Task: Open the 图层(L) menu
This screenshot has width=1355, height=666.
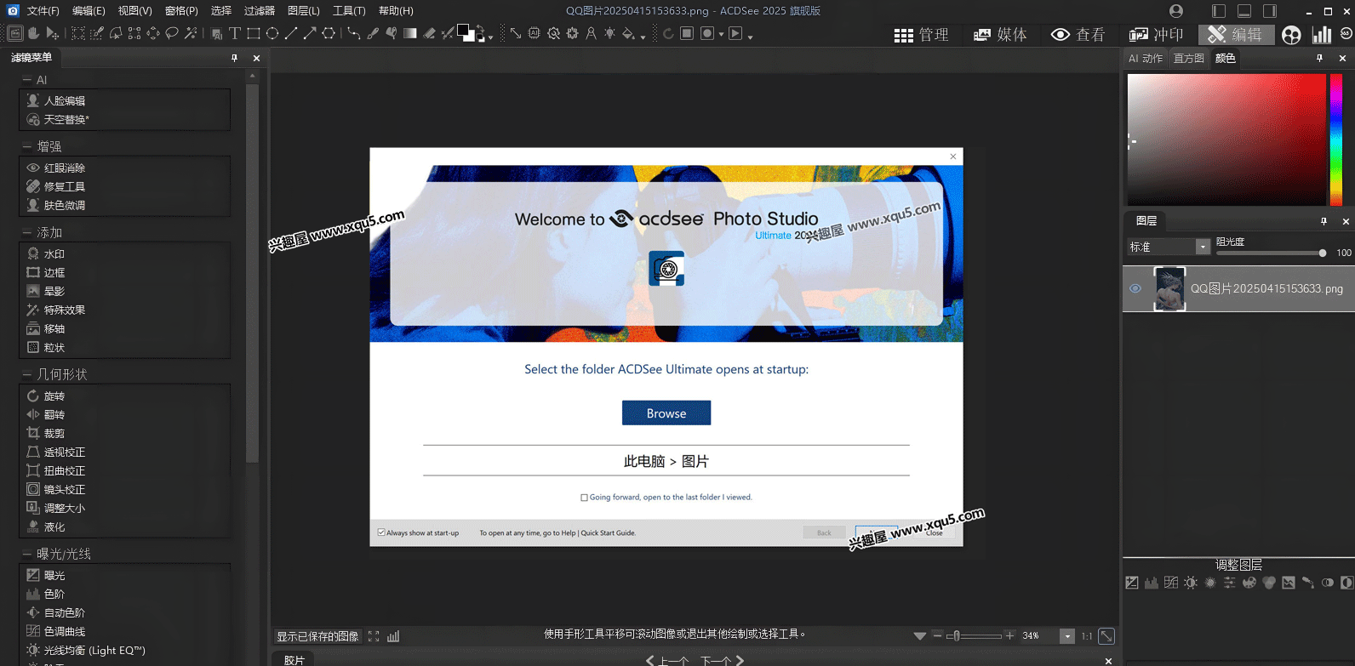Action: click(304, 11)
